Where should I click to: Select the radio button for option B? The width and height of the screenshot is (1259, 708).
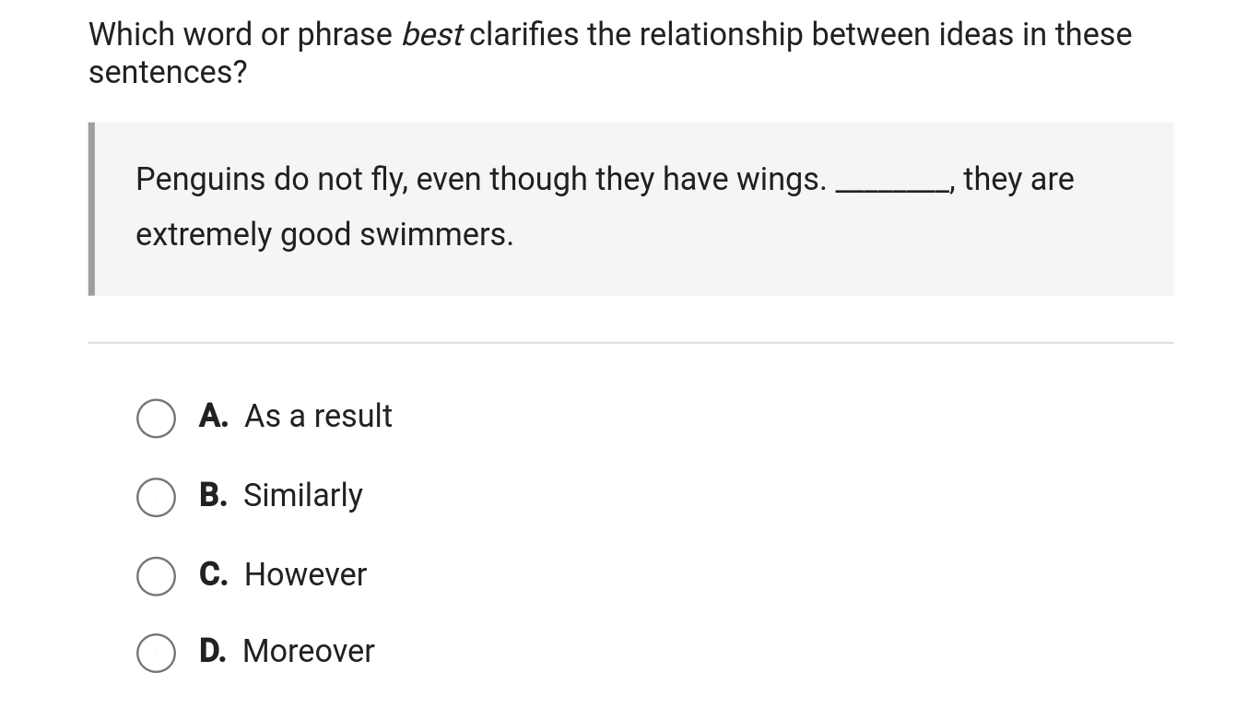point(157,497)
